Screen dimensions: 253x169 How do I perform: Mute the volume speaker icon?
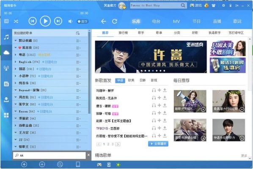point(70,22)
